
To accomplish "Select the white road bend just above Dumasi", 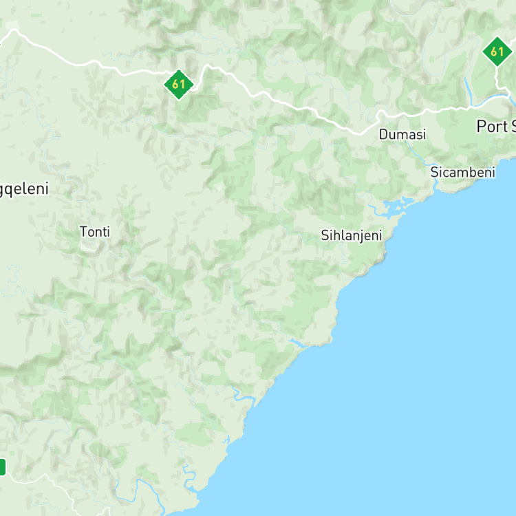I will click(x=380, y=113).
